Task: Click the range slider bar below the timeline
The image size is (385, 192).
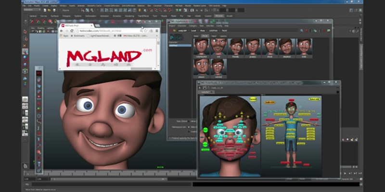Action: 109,179
